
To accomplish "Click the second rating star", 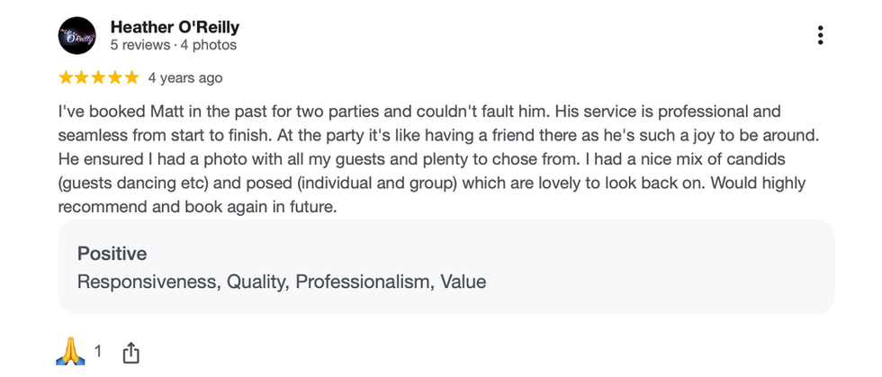I will (x=82, y=78).
